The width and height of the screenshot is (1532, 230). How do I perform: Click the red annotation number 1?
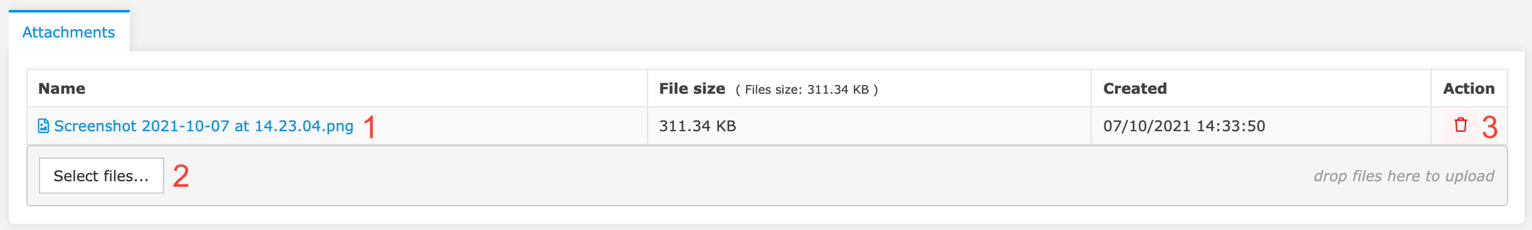[370, 127]
